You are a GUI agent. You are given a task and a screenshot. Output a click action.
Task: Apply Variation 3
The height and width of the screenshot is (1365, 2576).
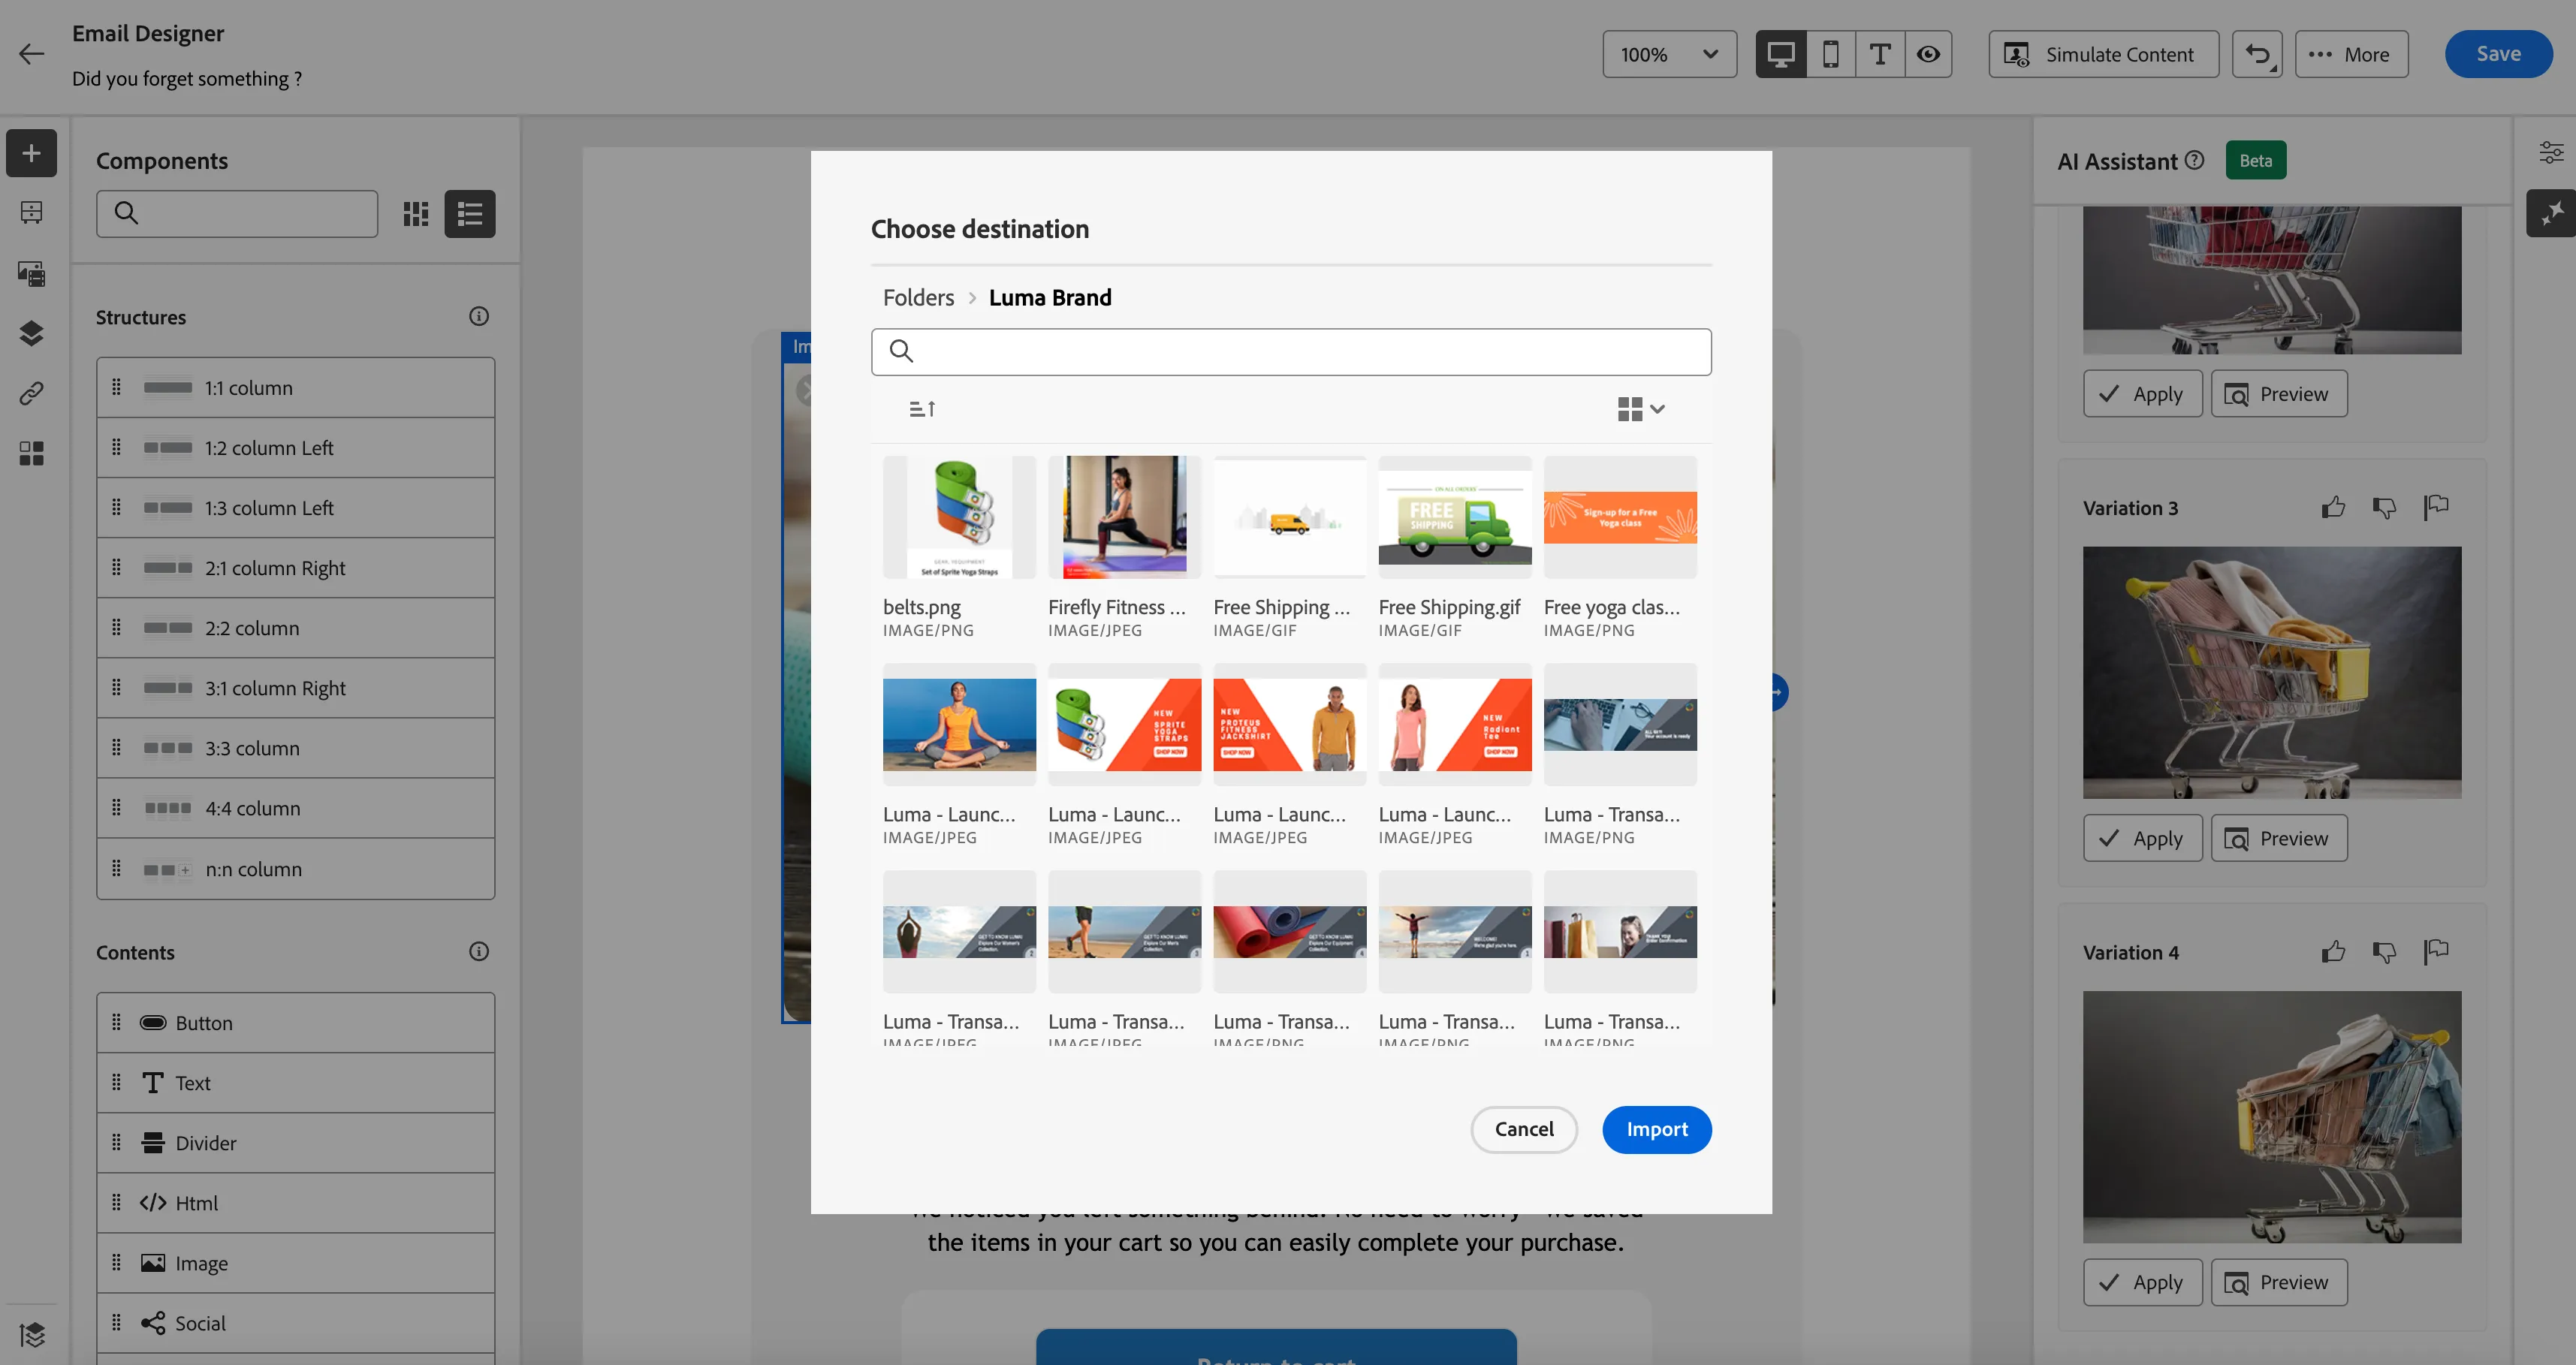pos(2142,838)
